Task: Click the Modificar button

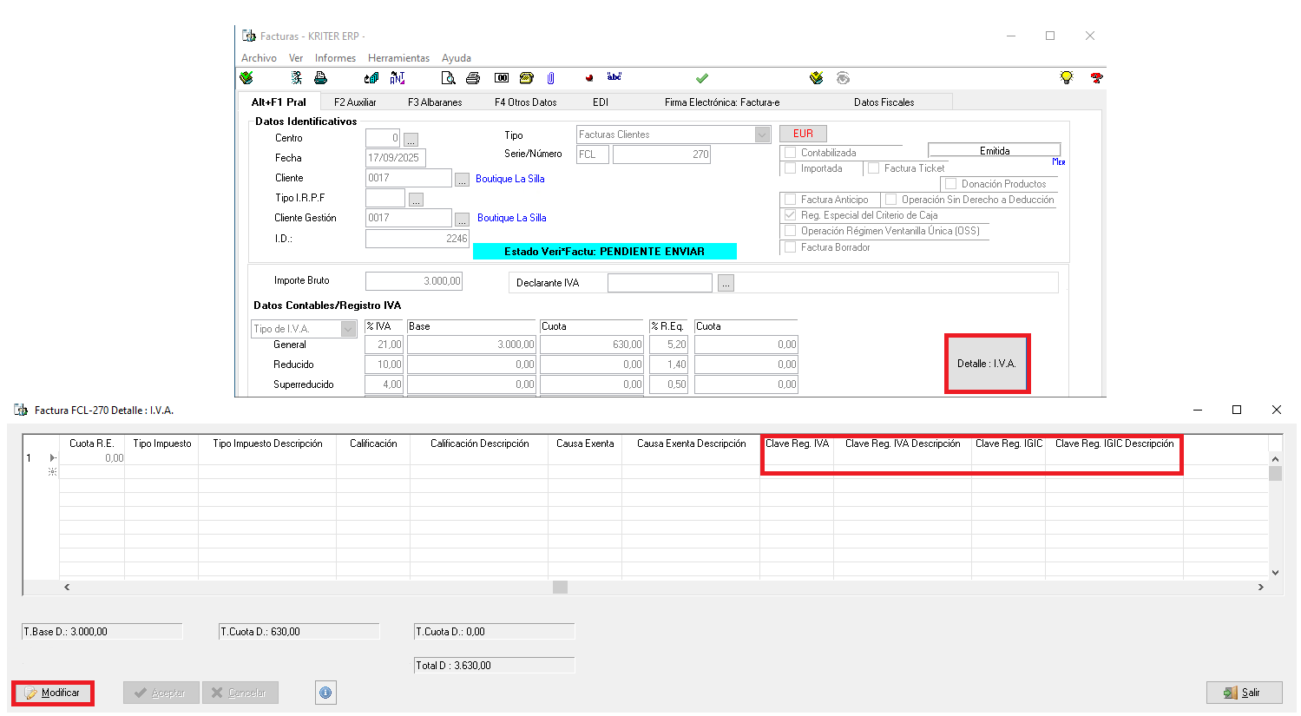Action: coord(53,693)
